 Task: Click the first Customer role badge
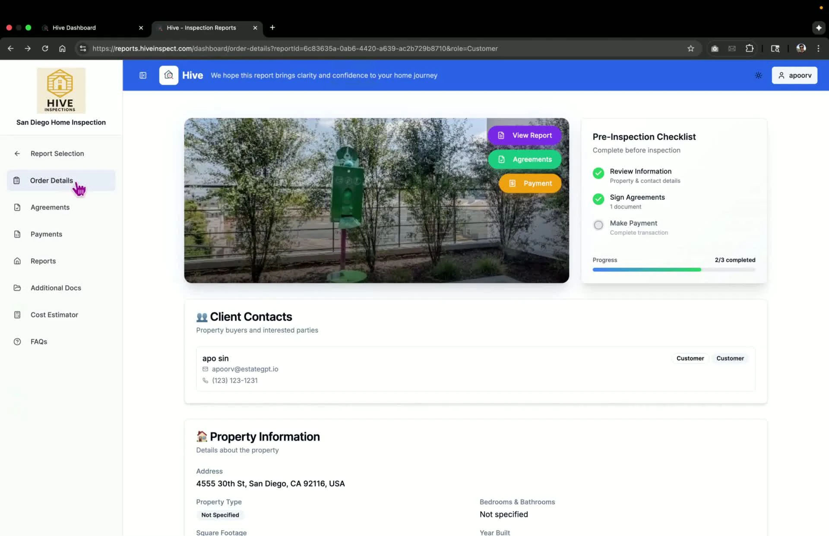point(690,359)
